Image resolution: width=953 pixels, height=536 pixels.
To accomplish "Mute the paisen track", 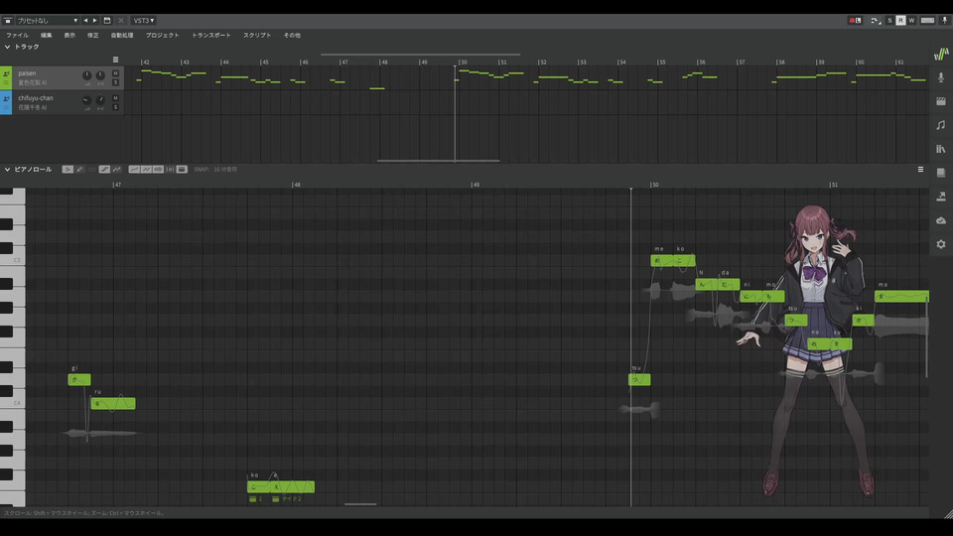I will 115,73.
